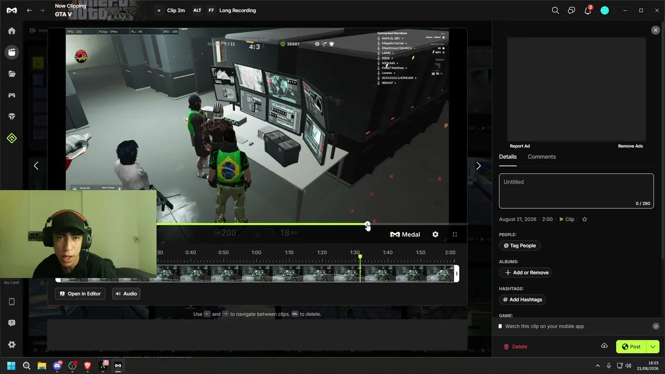Open File Explorer from the taskbar
The height and width of the screenshot is (374, 665).
click(42, 366)
